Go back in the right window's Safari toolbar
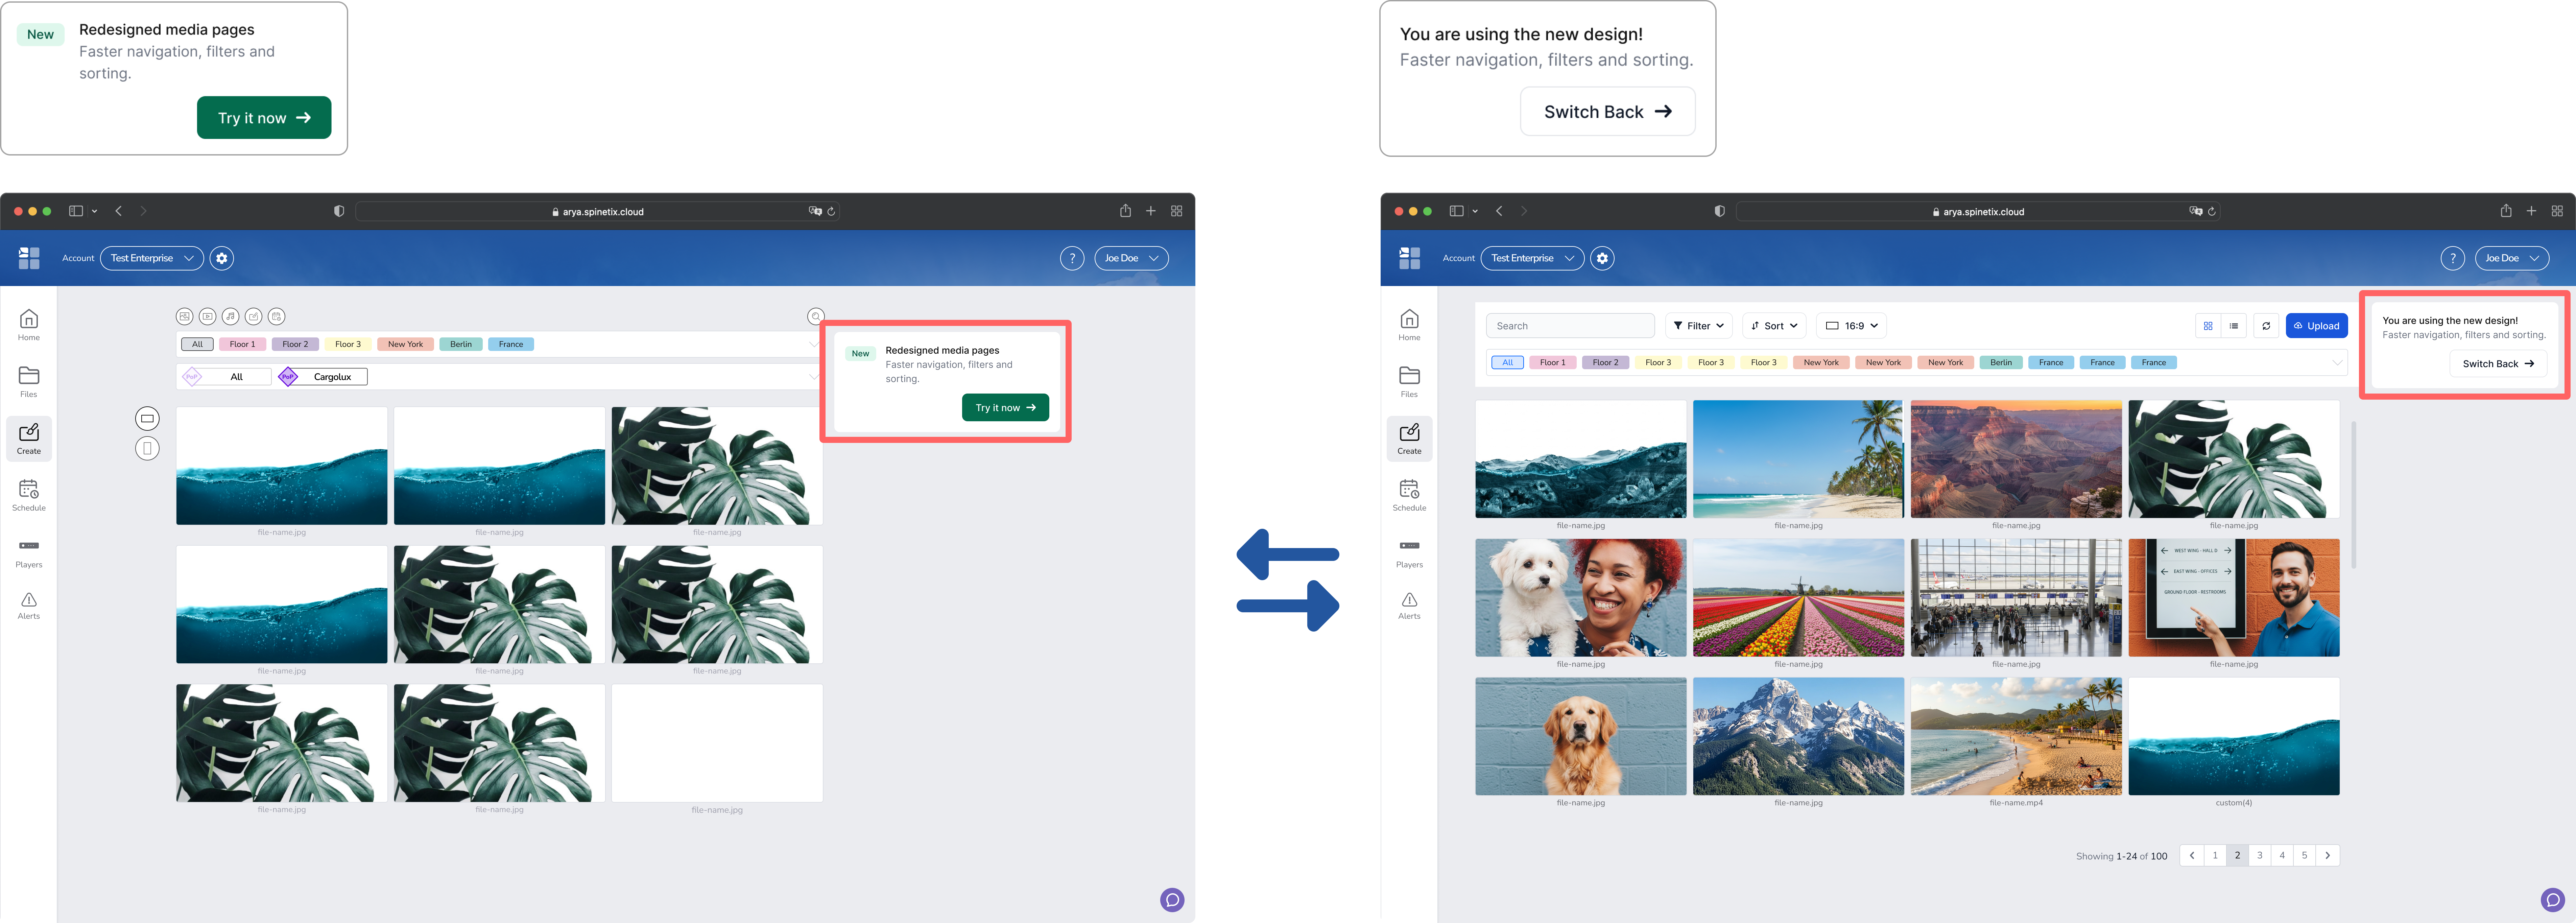 click(x=1499, y=211)
